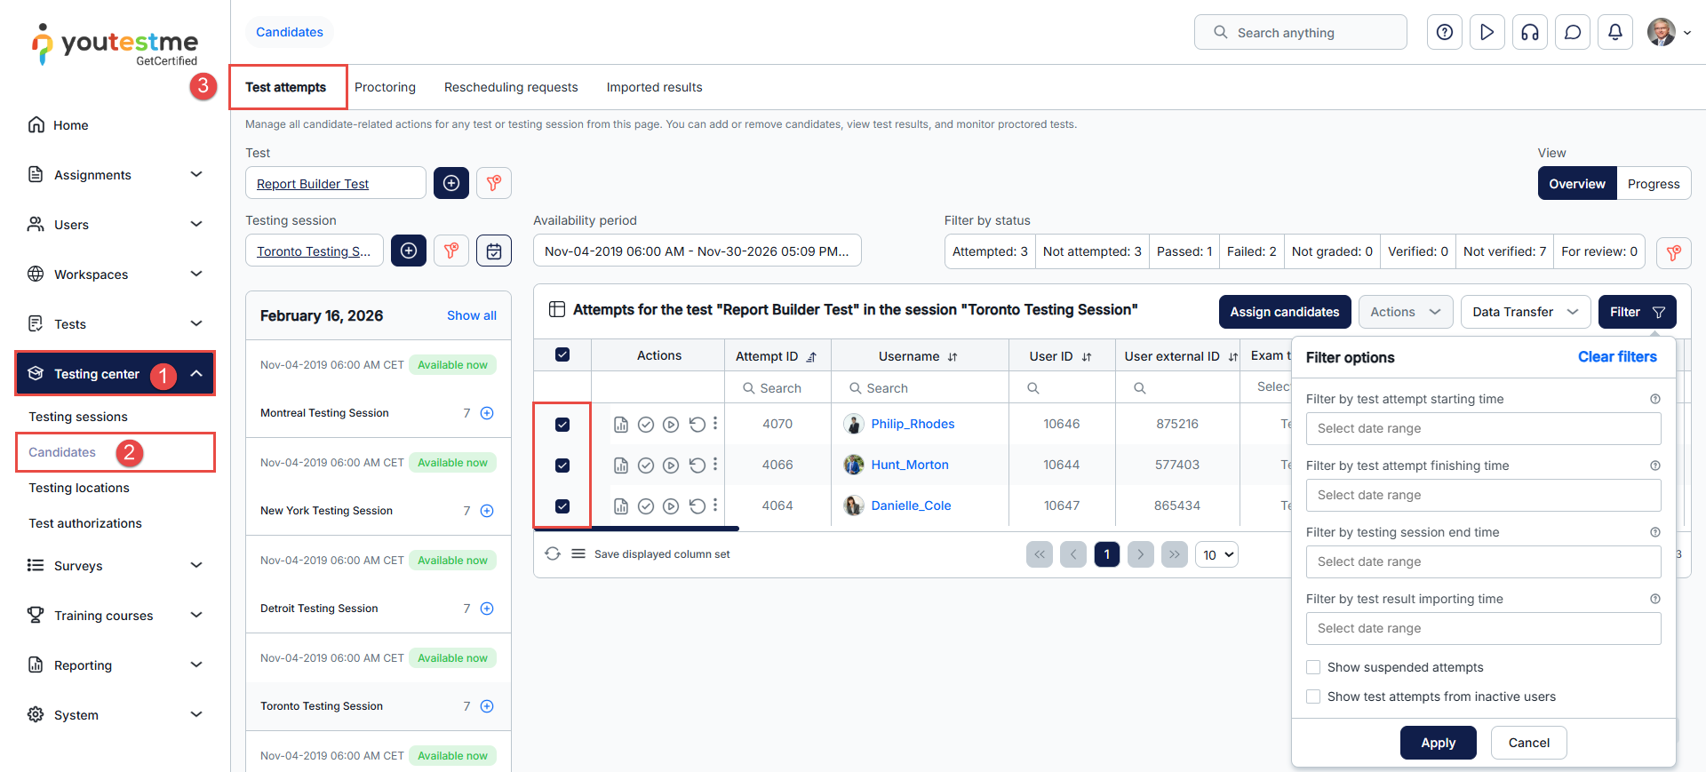Check Show test attempts from inactive users
Image resolution: width=1706 pixels, height=772 pixels.
(1313, 696)
